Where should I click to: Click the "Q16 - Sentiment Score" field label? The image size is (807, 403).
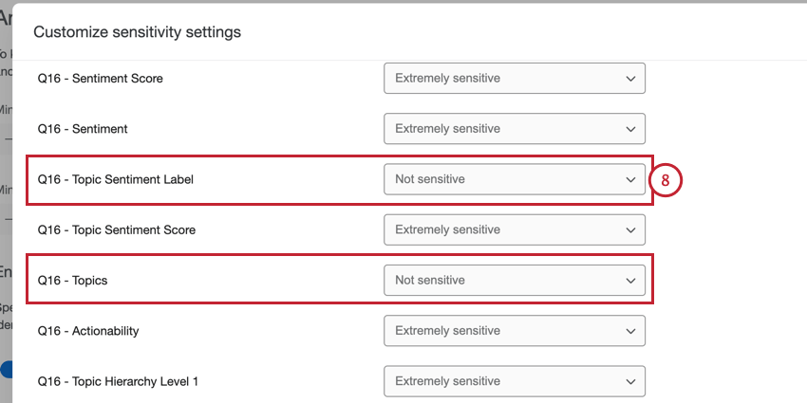tap(100, 78)
